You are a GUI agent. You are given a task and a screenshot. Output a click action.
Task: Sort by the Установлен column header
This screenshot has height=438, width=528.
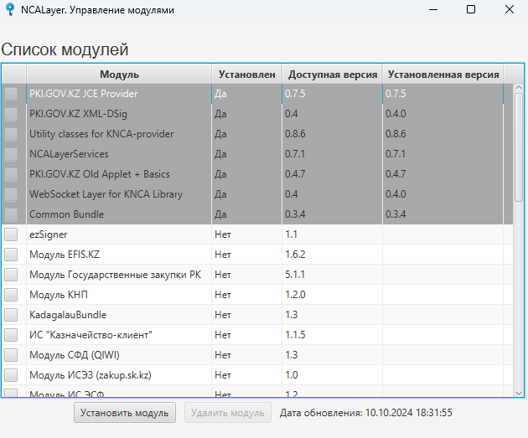point(247,75)
